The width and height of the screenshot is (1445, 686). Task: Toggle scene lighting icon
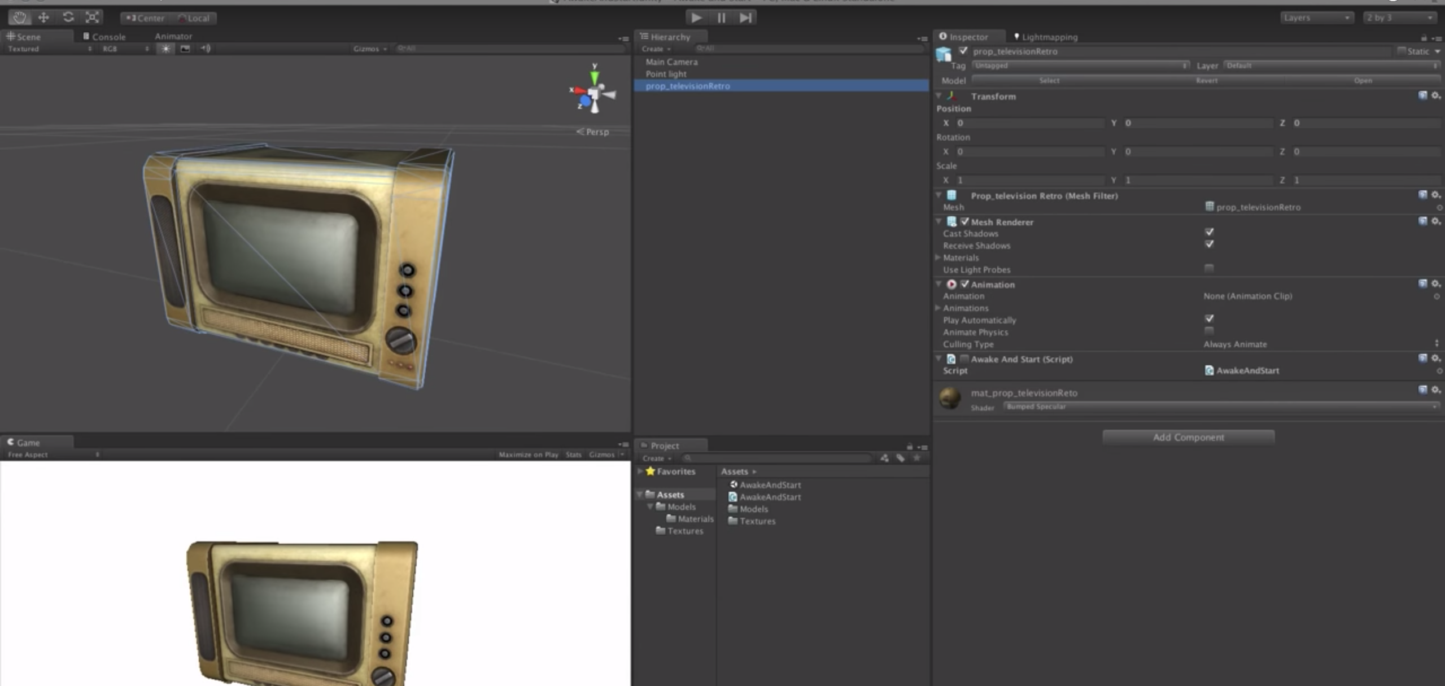click(165, 49)
